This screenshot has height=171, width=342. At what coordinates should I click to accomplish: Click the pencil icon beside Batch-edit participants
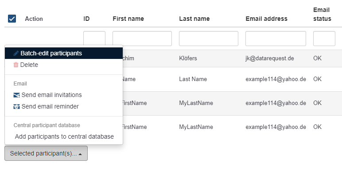pyautogui.click(x=16, y=53)
